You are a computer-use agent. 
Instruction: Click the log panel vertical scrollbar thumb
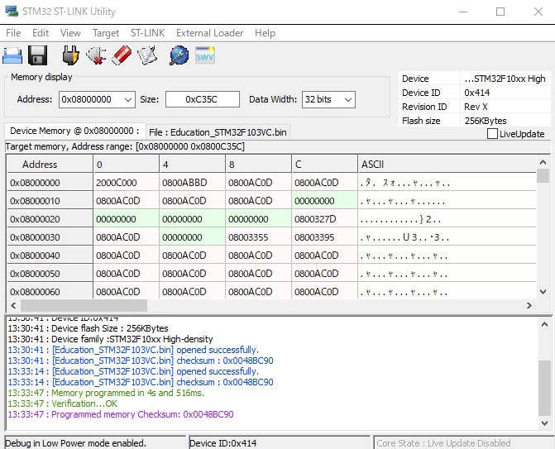544,388
